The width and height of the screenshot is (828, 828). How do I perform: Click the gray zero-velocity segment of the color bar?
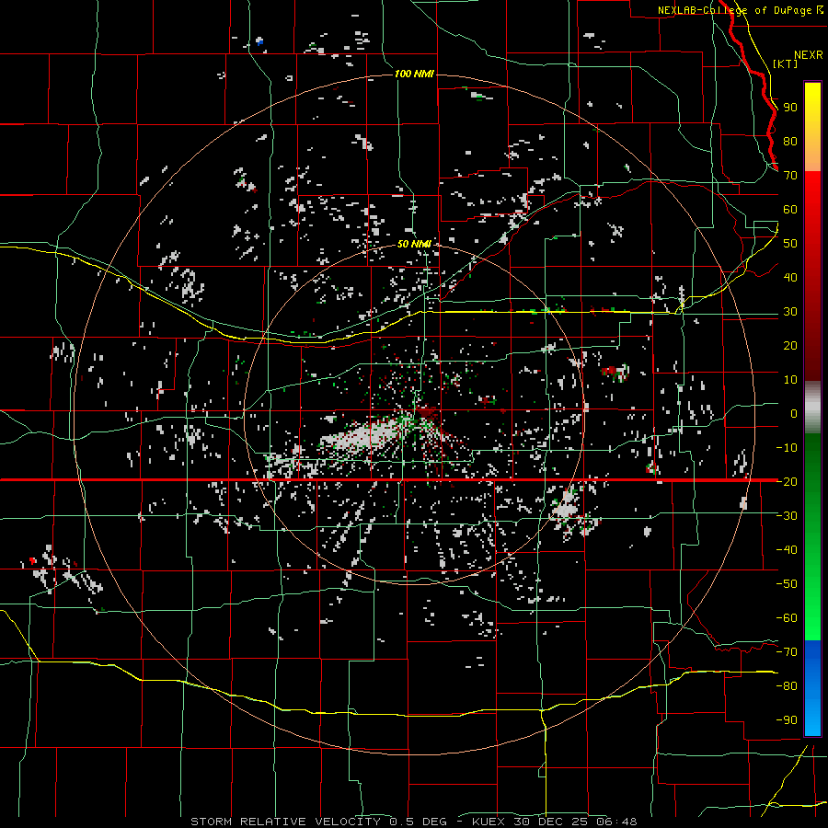tap(812, 407)
